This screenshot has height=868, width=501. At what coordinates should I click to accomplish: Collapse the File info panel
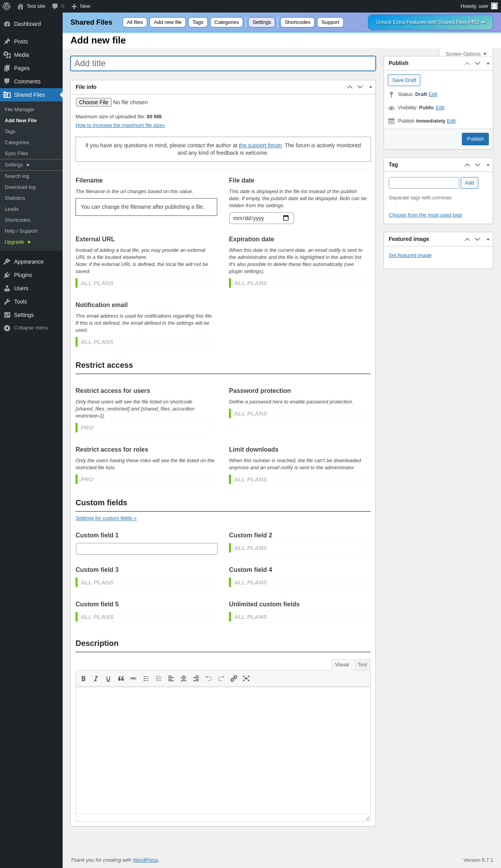tap(370, 87)
